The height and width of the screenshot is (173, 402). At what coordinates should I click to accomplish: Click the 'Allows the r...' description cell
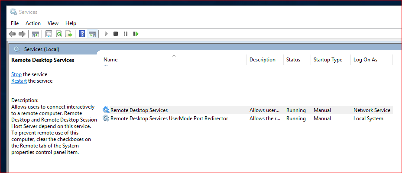[x=264, y=119]
